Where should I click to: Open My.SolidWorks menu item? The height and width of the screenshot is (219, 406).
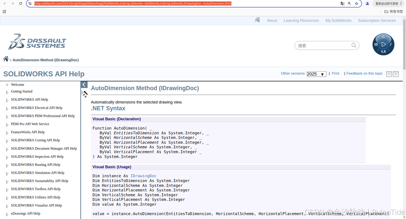(x=338, y=21)
